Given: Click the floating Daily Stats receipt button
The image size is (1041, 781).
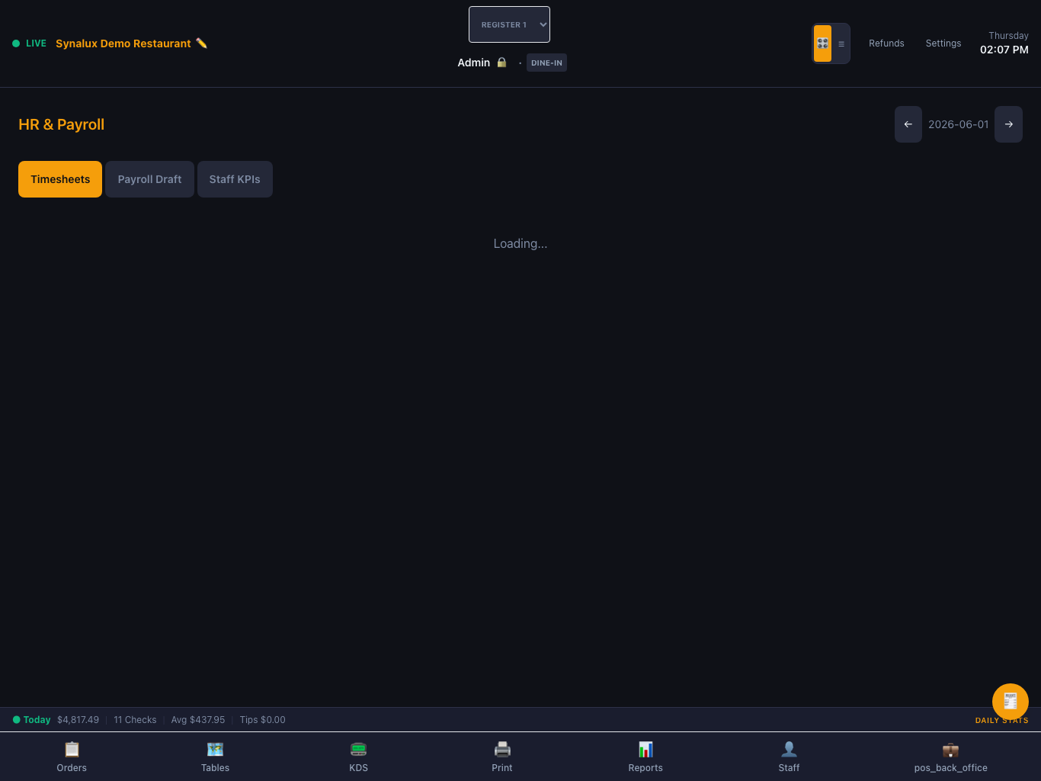Looking at the screenshot, I should click(1011, 702).
